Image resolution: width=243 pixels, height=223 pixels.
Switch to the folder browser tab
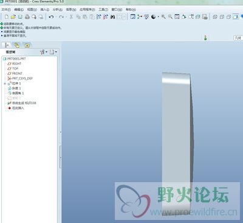(17, 45)
